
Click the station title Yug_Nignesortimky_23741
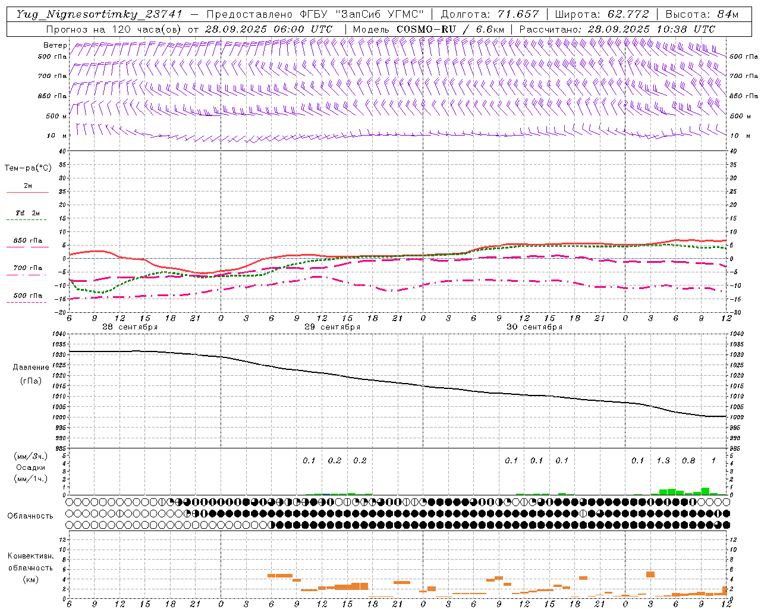99,15
